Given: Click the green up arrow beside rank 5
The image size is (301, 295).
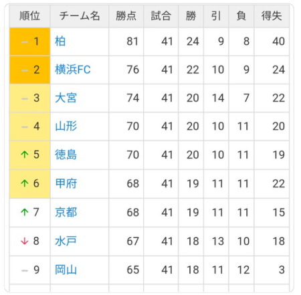Looking at the screenshot, I should [25, 155].
